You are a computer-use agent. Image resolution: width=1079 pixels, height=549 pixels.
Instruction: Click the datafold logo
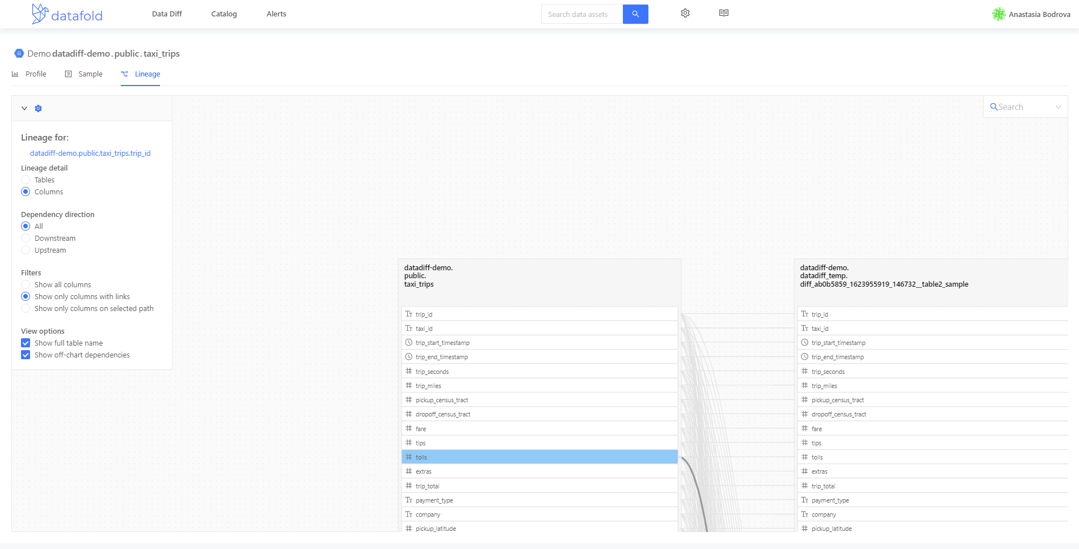[x=67, y=14]
